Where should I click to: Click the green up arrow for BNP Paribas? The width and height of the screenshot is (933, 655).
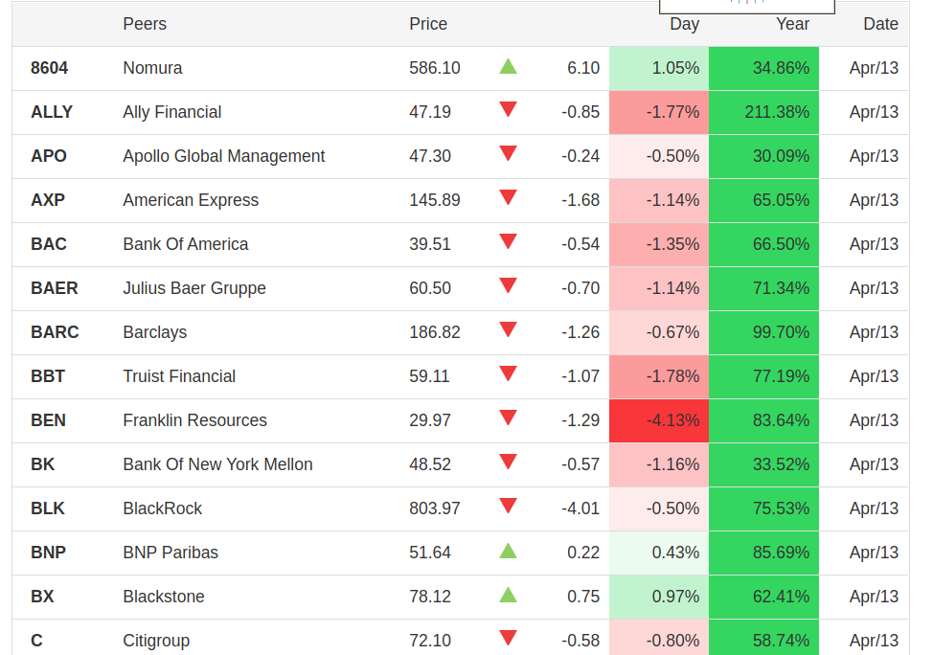(508, 551)
